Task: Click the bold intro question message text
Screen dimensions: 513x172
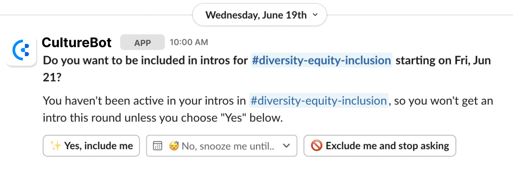Action: (146, 61)
